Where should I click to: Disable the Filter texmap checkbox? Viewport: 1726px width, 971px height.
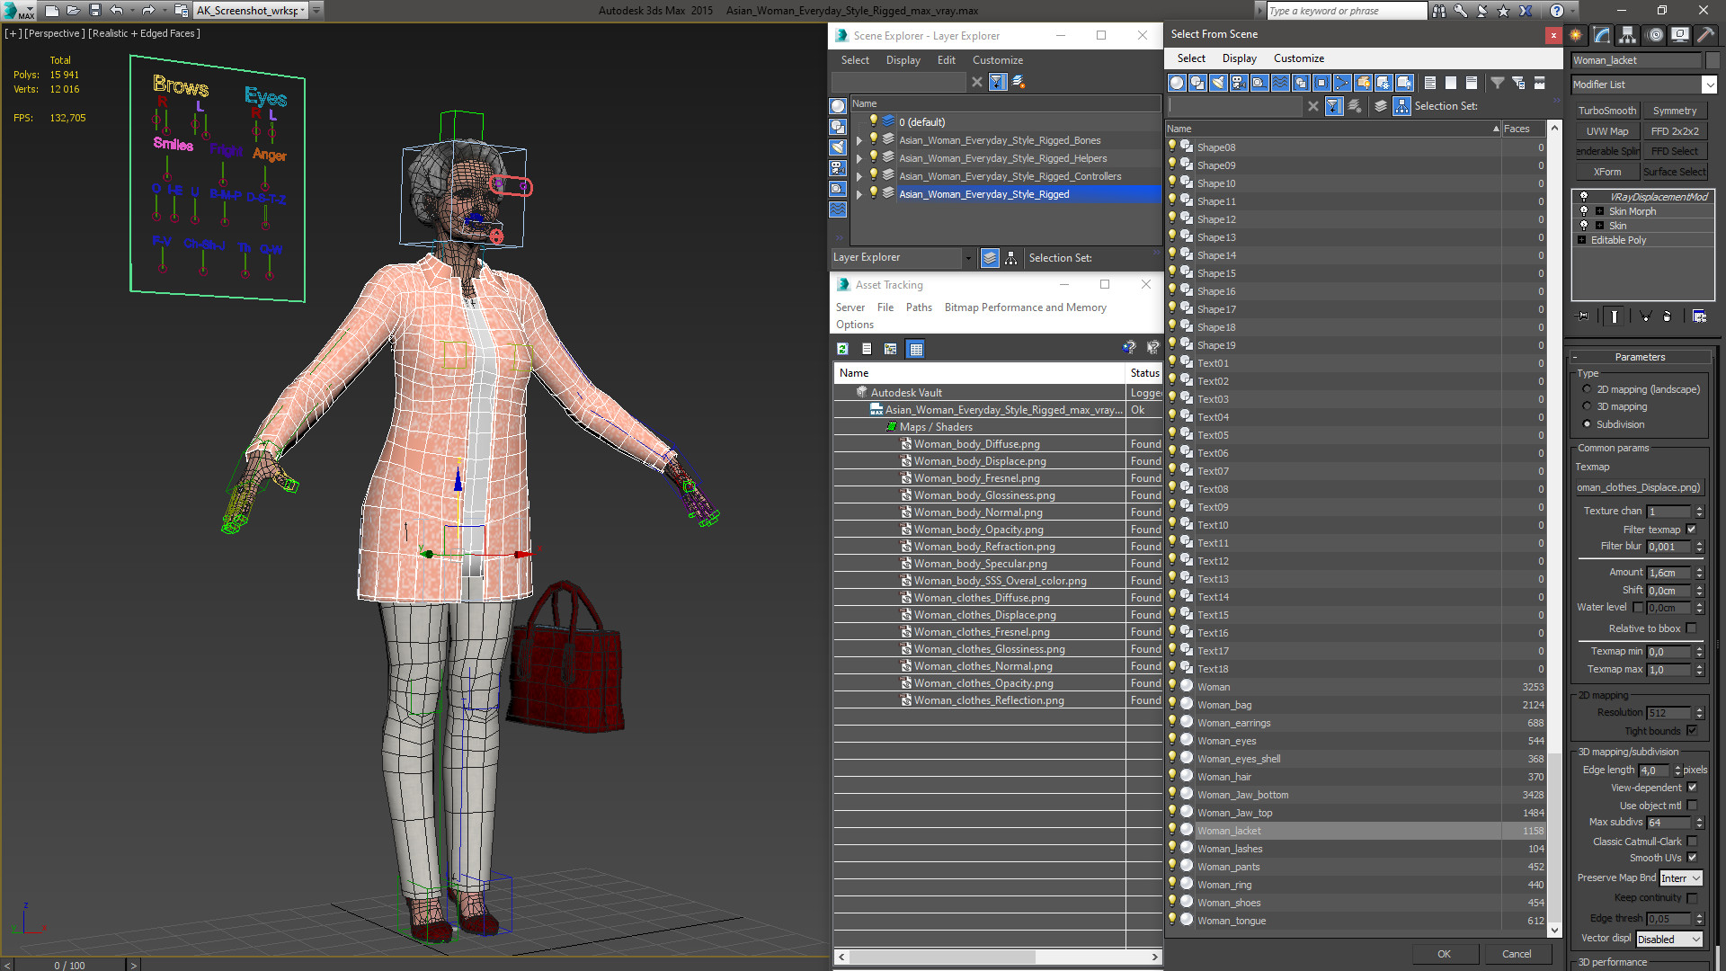point(1691,530)
